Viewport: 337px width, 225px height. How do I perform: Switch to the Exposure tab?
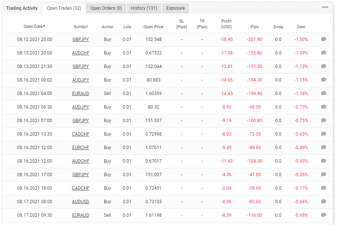(x=175, y=8)
